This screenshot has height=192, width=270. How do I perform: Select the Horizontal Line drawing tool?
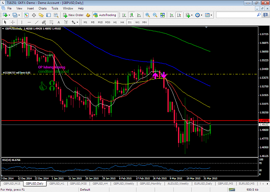click(x=29, y=22)
